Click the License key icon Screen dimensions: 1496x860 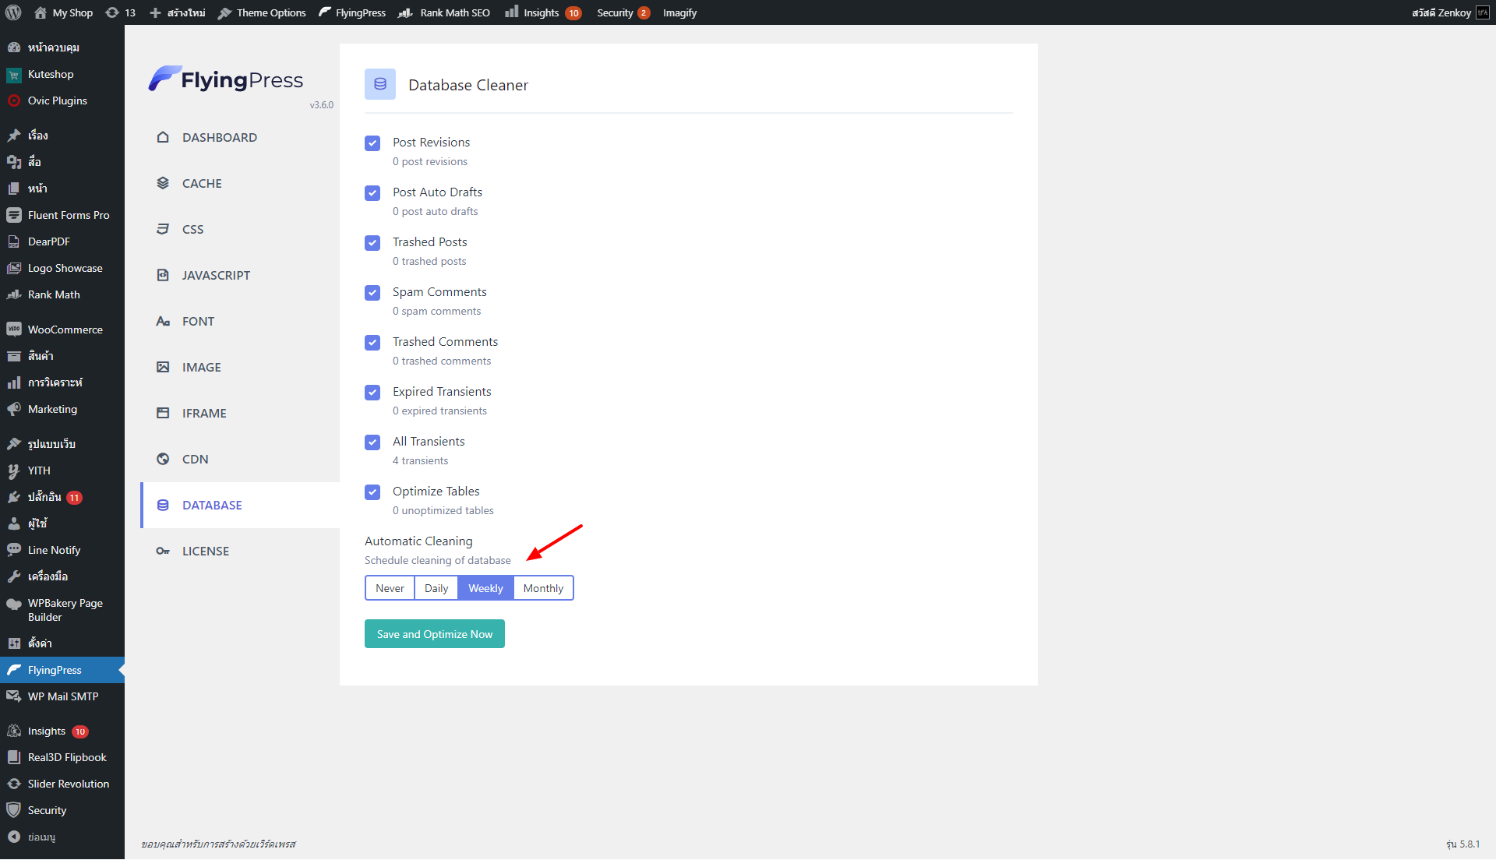[163, 551]
